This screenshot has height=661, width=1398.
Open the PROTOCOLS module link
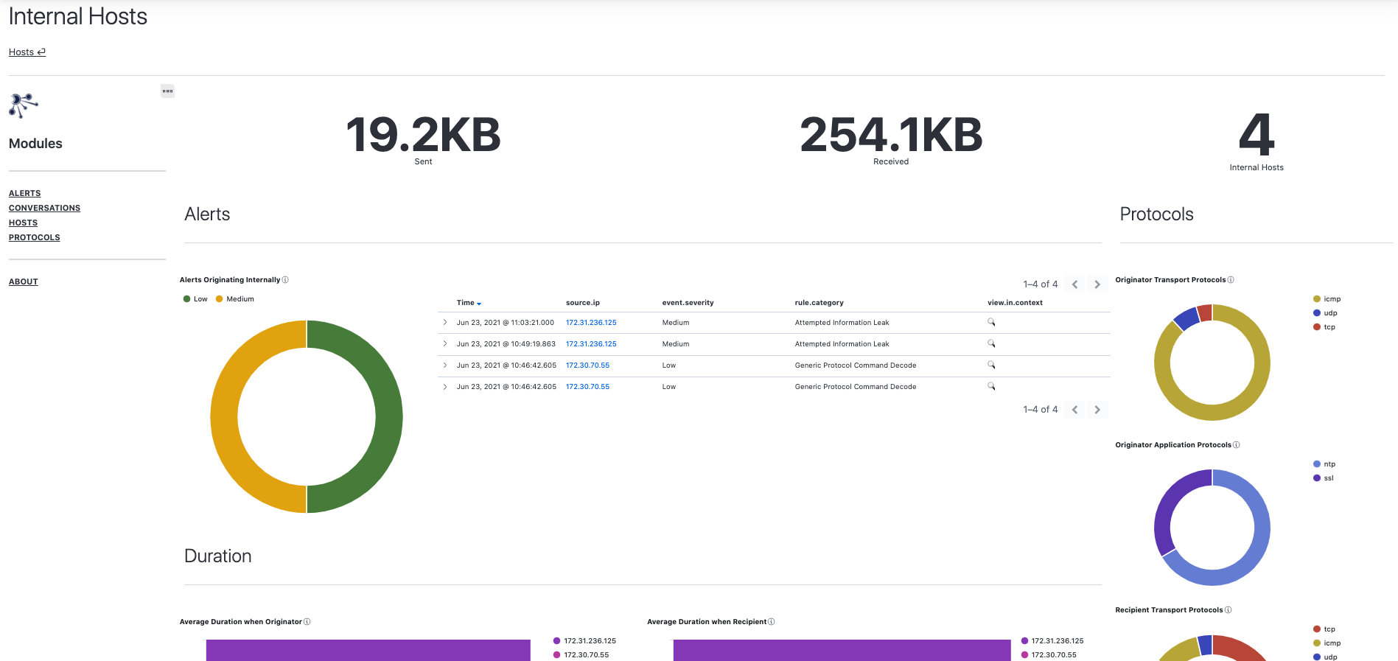[35, 237]
